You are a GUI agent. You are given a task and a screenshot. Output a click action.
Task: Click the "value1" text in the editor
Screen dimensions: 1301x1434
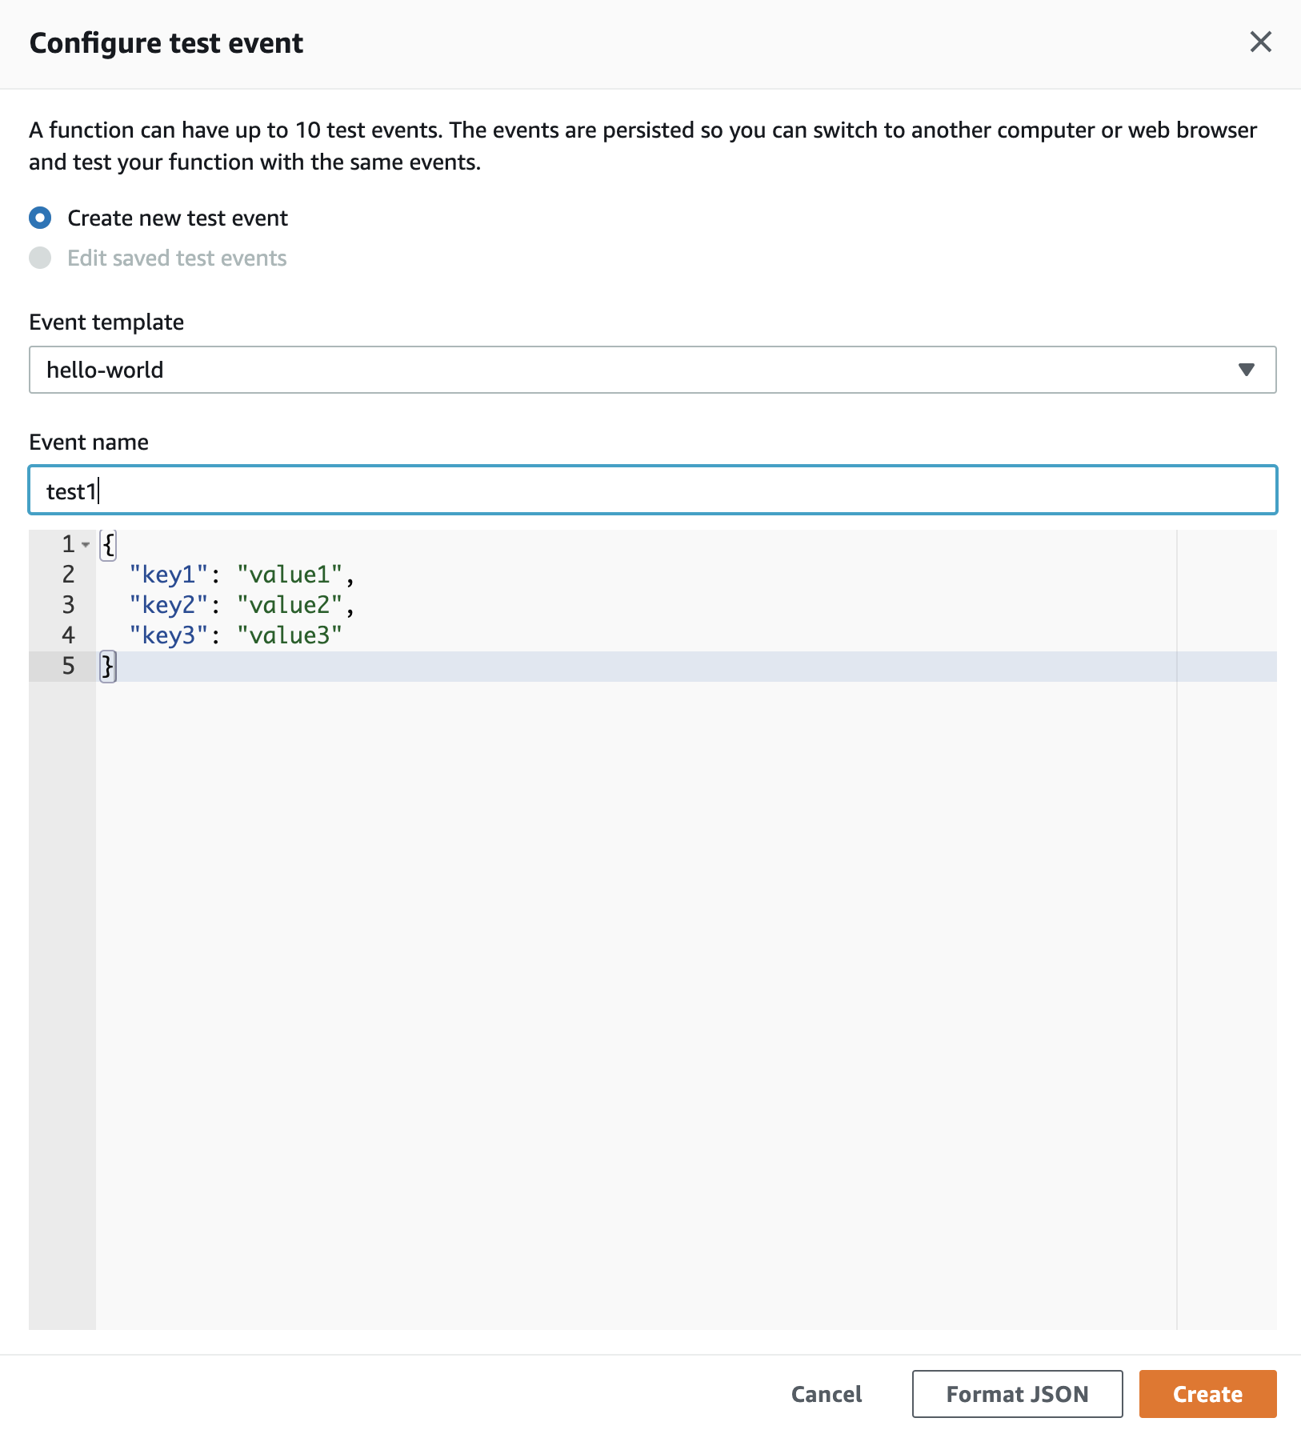tap(290, 575)
